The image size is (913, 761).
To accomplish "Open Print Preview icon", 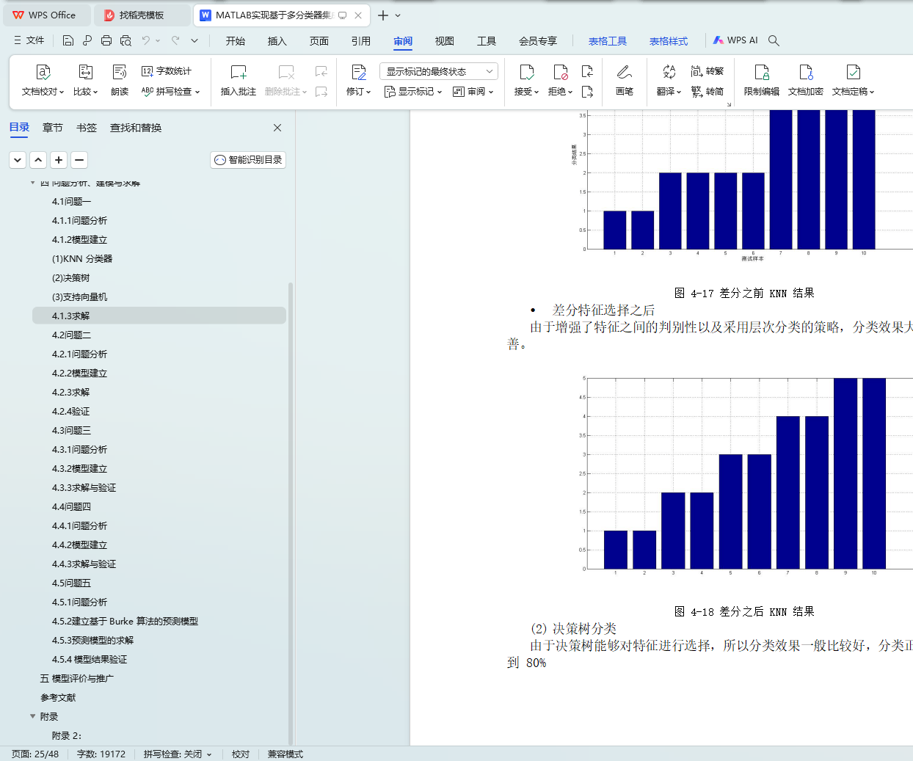I will (126, 40).
